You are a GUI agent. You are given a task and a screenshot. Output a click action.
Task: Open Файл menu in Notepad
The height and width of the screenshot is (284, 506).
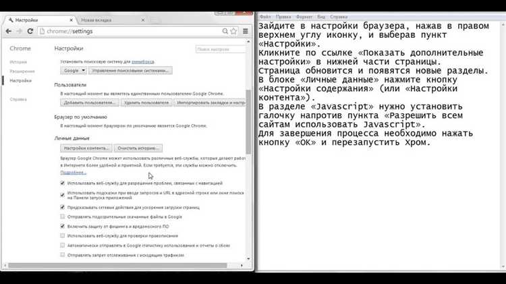(x=265, y=17)
